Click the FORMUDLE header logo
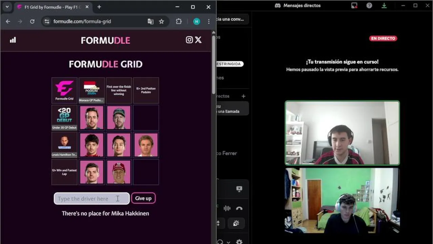Viewport: 433px width, 244px height. point(105,40)
